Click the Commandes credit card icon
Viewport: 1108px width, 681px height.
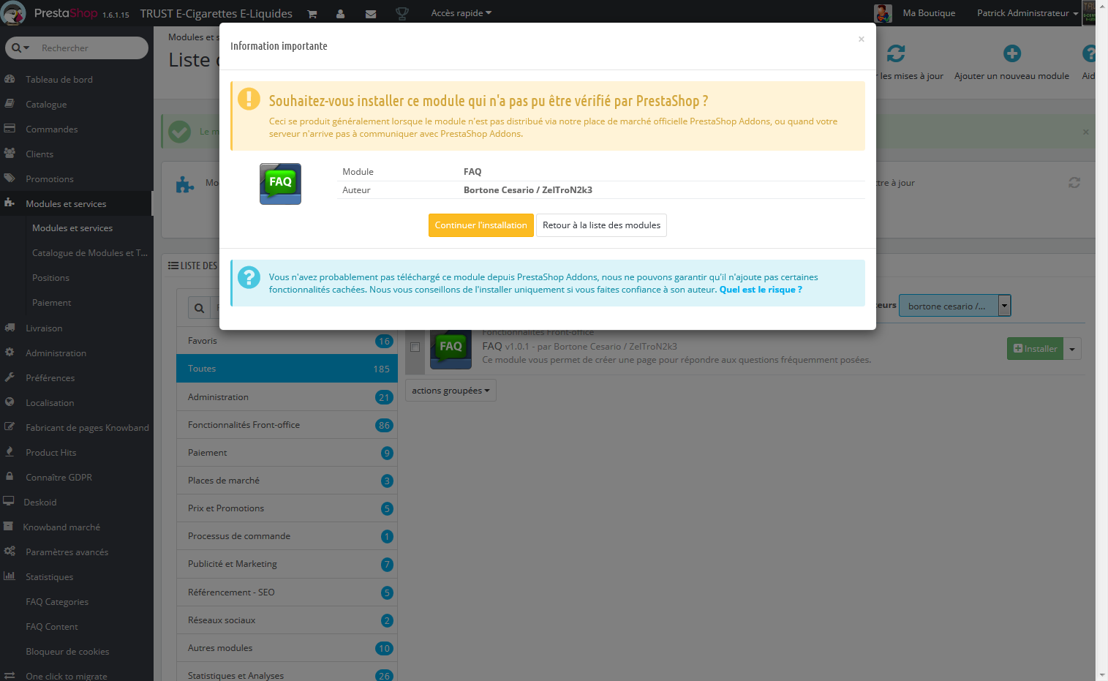10,129
